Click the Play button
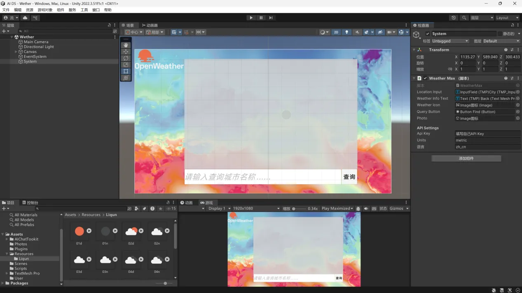This screenshot has height=293, width=522. [x=251, y=18]
